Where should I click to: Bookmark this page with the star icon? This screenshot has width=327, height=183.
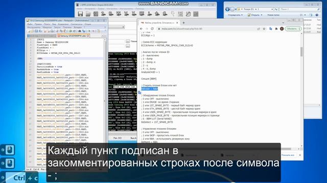point(264,29)
